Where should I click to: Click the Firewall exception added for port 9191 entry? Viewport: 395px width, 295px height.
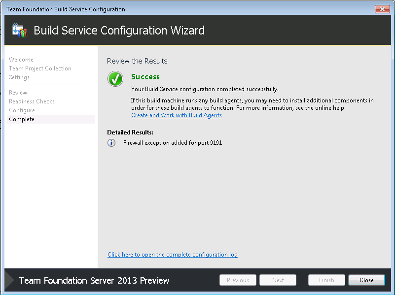point(173,143)
